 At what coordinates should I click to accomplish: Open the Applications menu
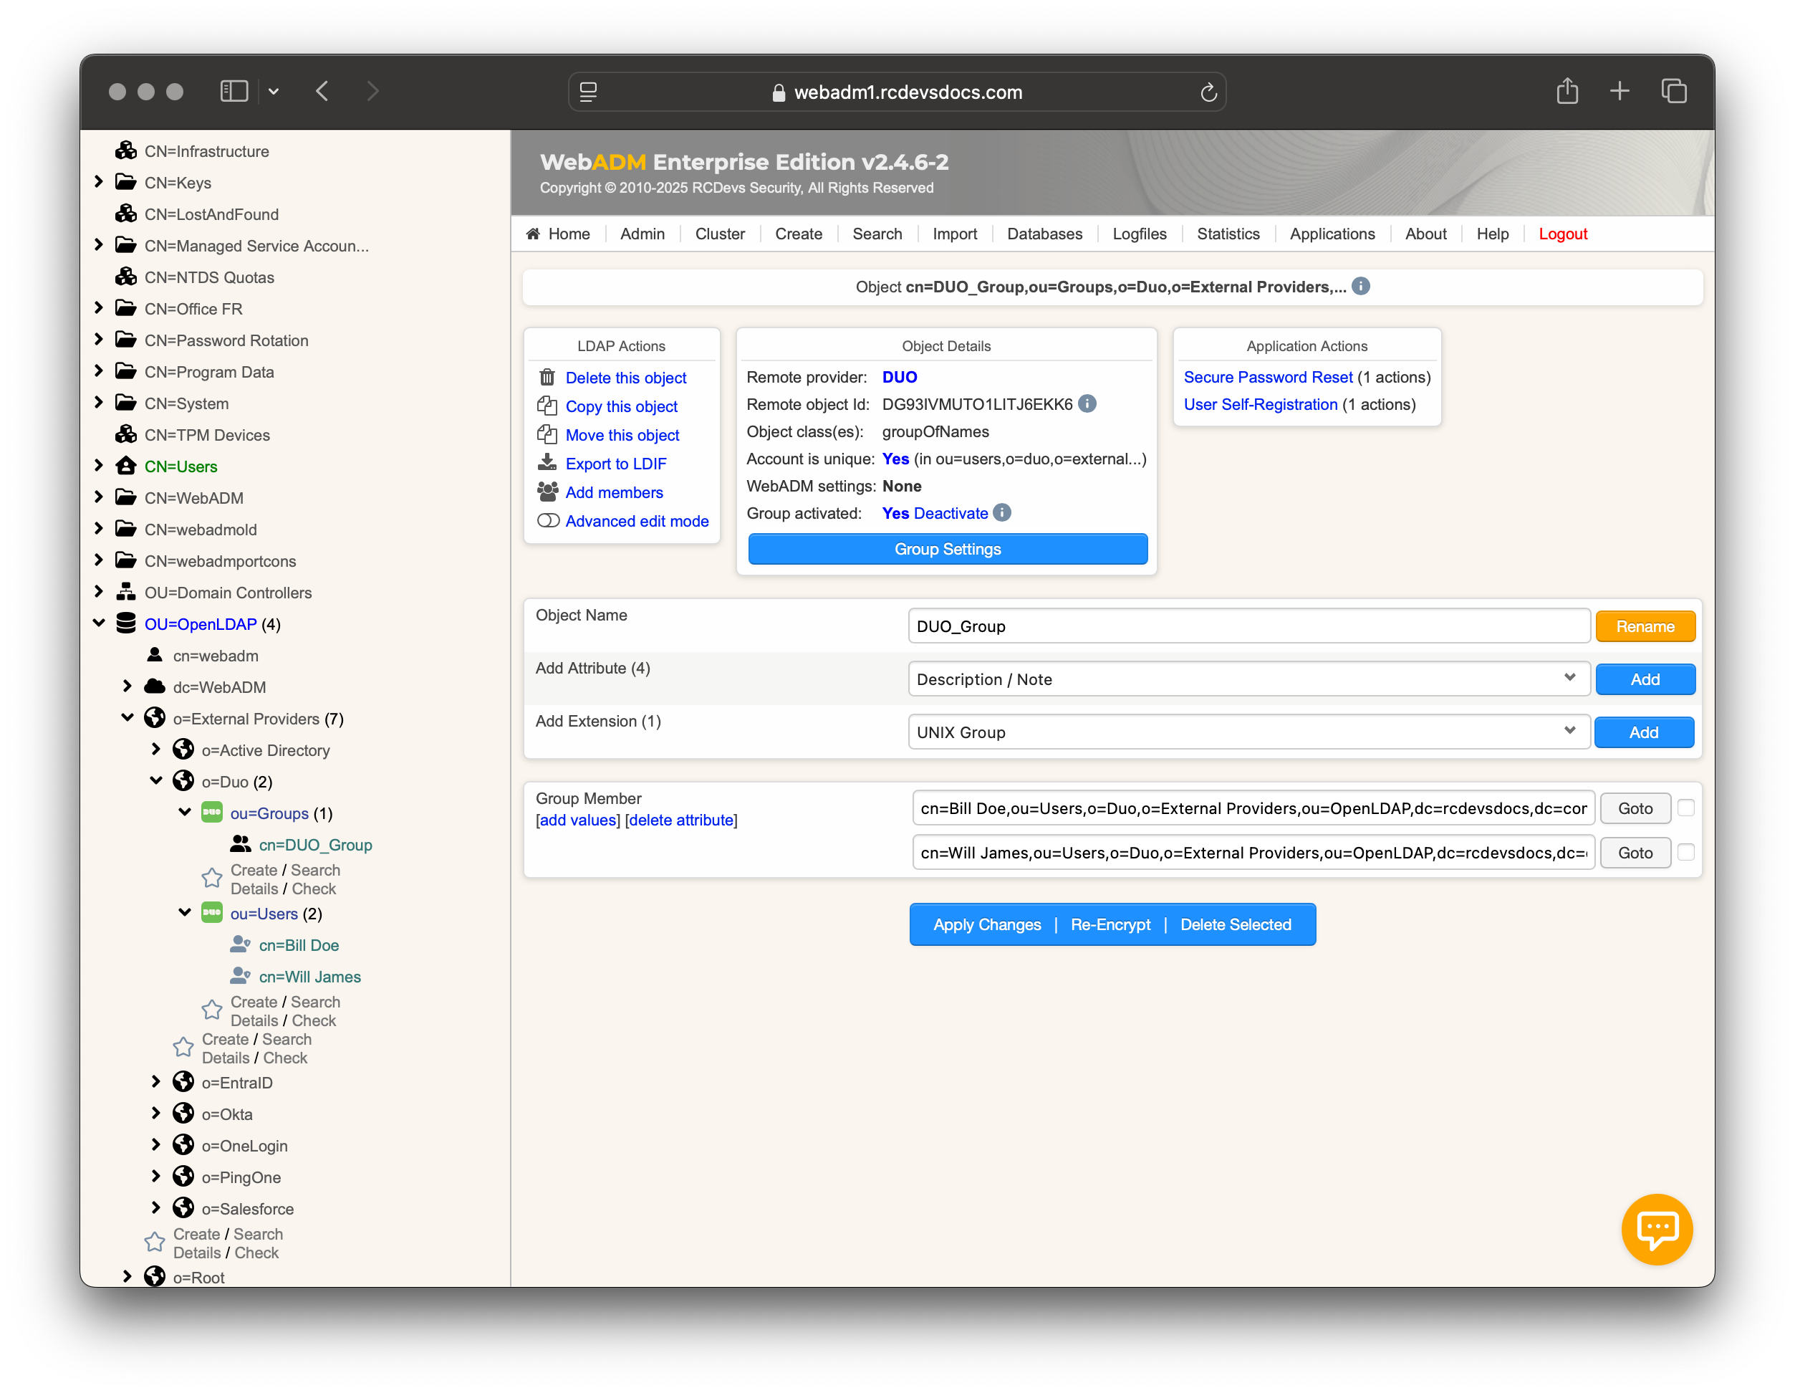coord(1332,234)
